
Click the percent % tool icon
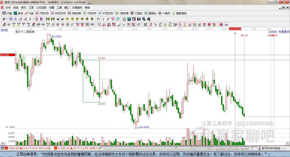[x=155, y=25]
